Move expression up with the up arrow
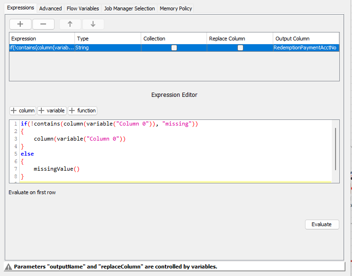Image resolution: width=352 pixels, height=276 pixels. (x=70, y=24)
